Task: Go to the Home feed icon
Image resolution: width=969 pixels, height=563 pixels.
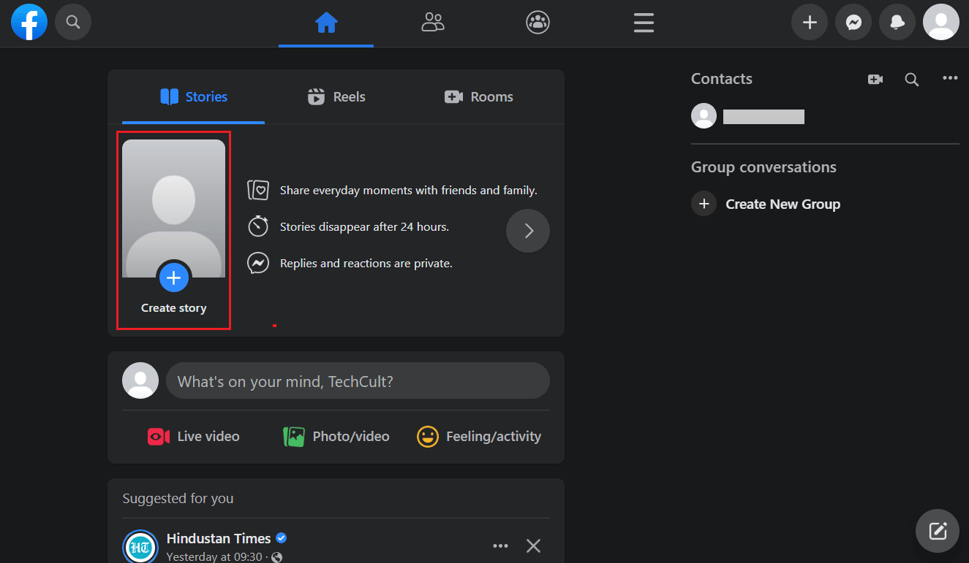Action: coord(326,23)
